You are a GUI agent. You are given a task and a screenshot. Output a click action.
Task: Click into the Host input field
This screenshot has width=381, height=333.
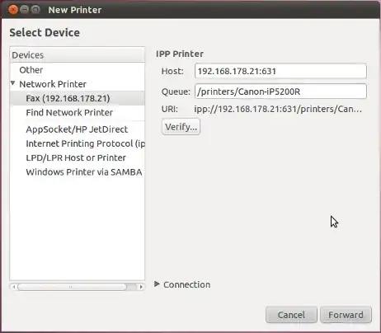[280, 71]
